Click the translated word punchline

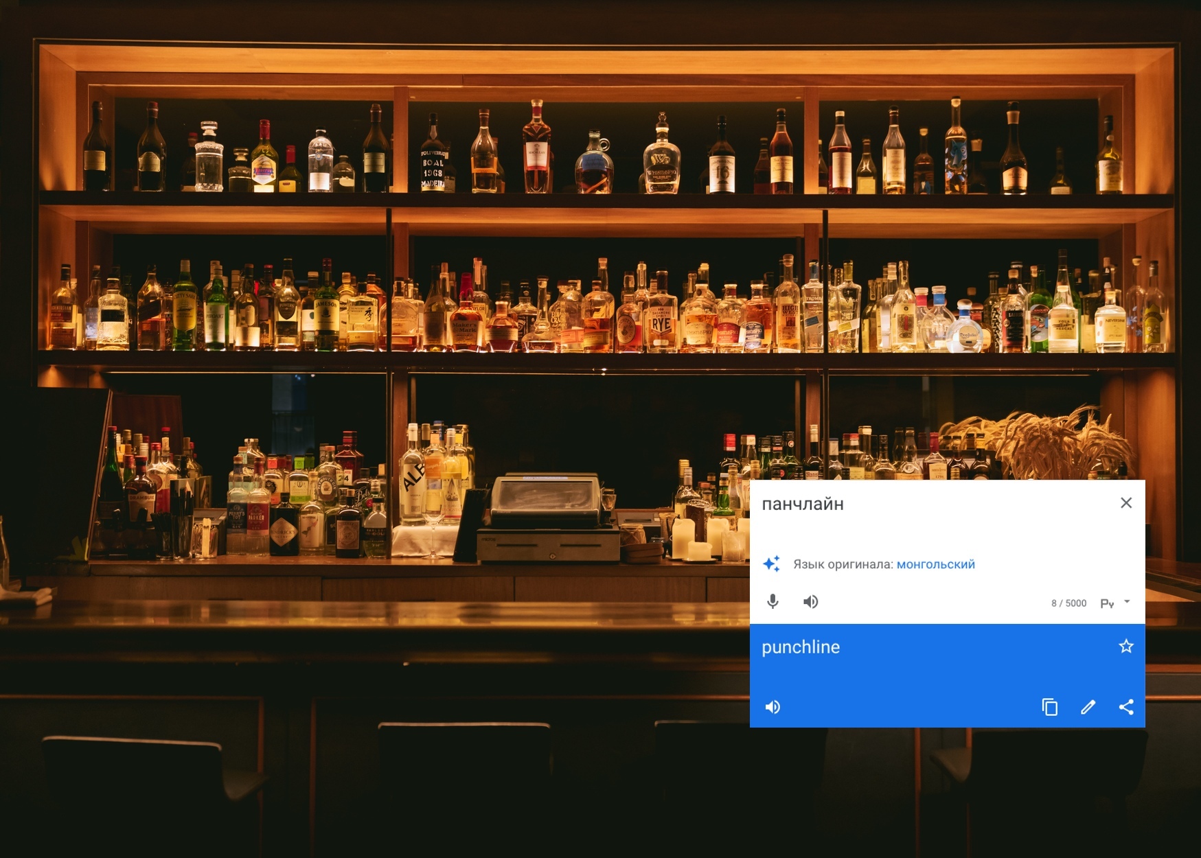point(801,647)
